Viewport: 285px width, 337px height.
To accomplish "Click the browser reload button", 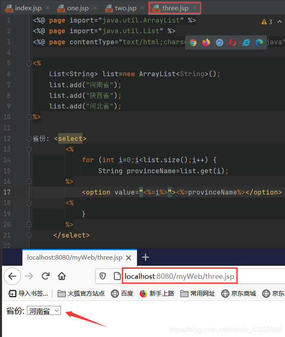I will 45,276.
